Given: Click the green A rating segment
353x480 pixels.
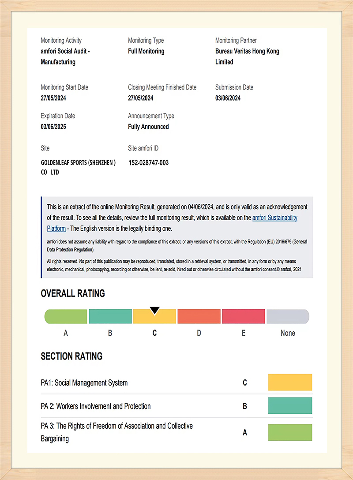Looking at the screenshot, I should point(66,316).
